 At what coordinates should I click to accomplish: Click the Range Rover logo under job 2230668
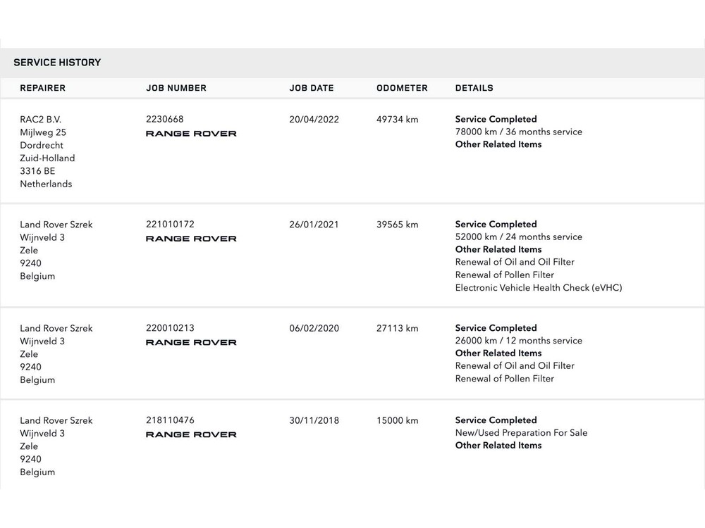[x=191, y=134]
